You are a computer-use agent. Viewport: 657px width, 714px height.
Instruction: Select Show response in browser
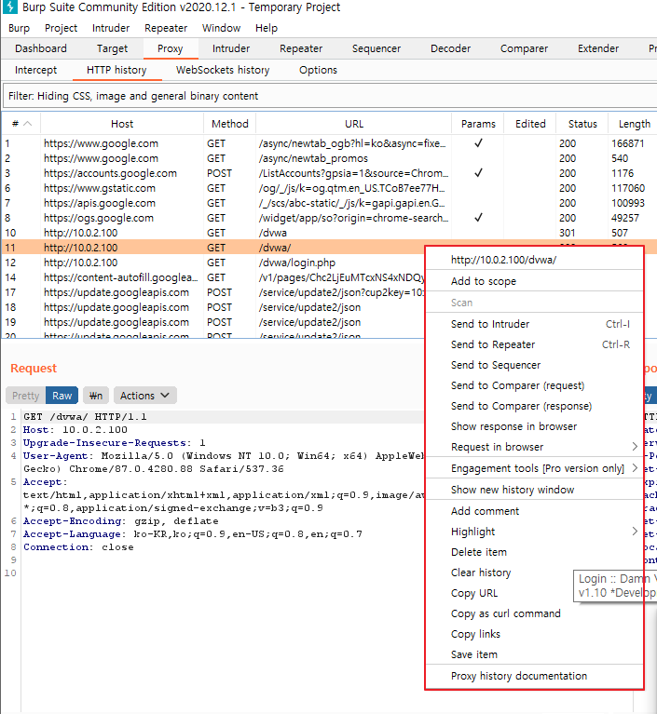534,426
